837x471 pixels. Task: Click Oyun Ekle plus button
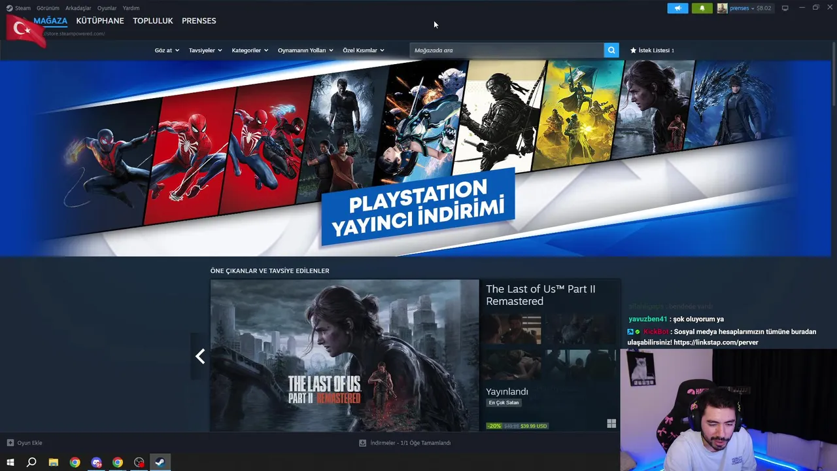point(10,443)
